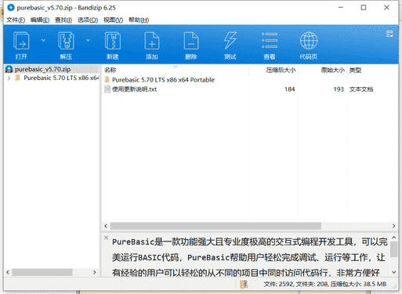Click the Code page (代码页) globe icon

[309, 41]
